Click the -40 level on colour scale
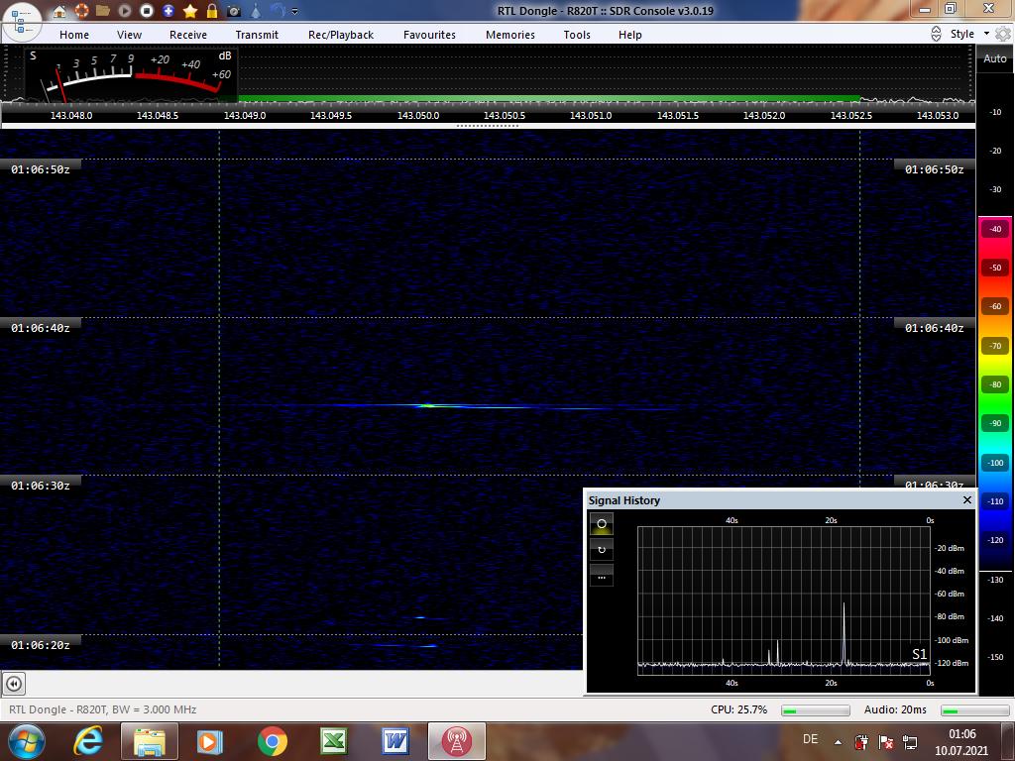The height and width of the screenshot is (761, 1015). coord(995,229)
